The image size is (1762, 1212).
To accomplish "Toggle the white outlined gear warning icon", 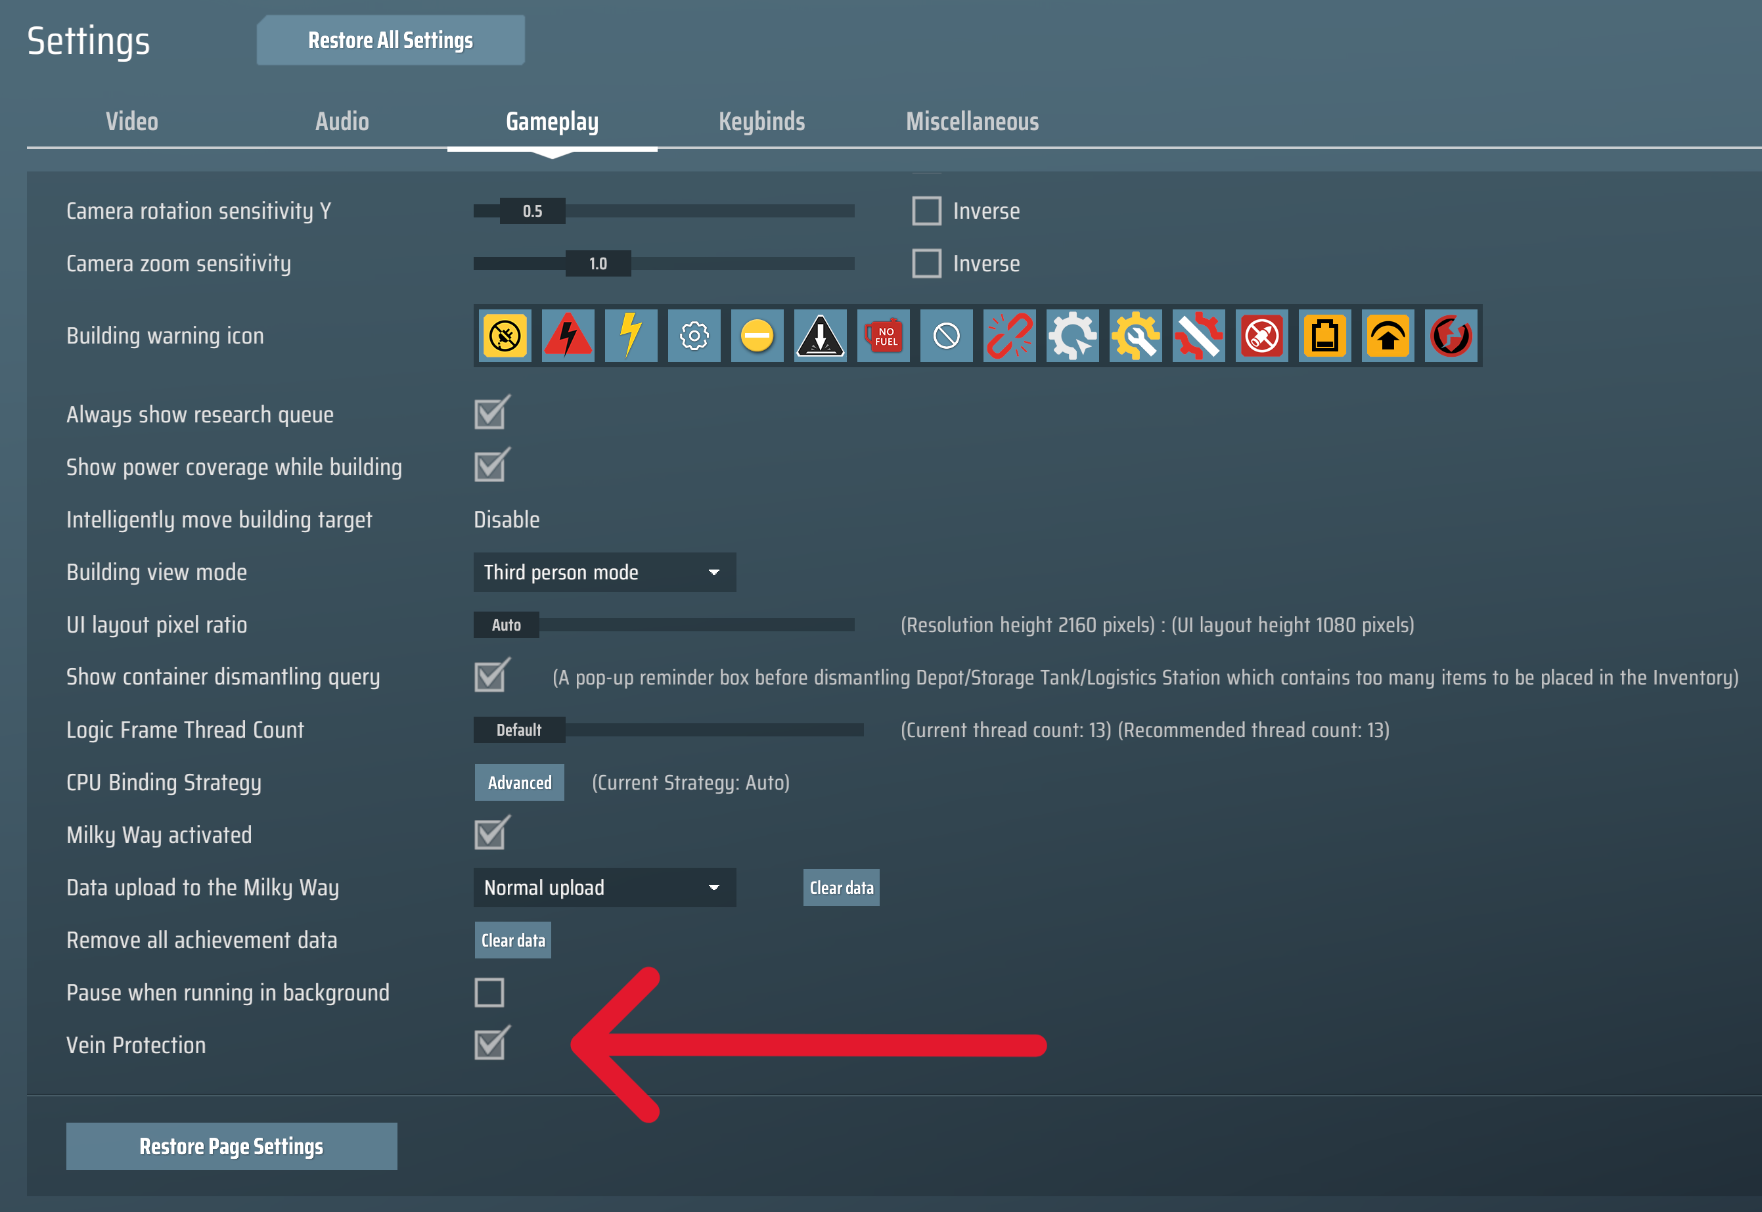I will 694,336.
